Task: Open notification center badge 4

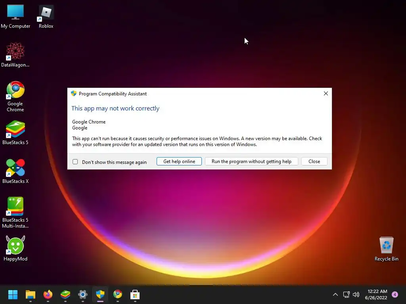Action: (x=395, y=294)
